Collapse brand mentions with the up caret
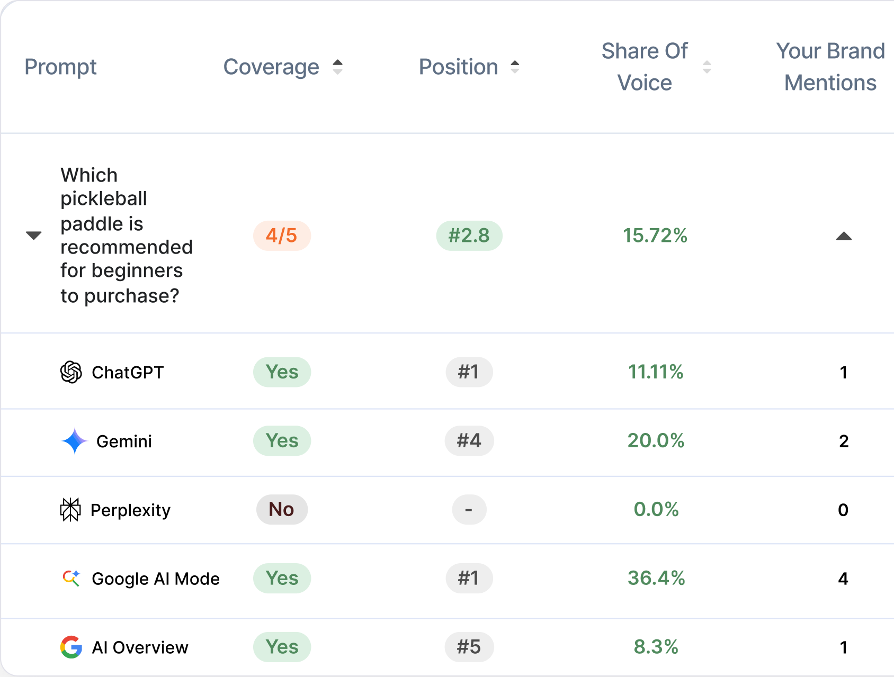Viewport: 894px width, 677px height. (844, 236)
